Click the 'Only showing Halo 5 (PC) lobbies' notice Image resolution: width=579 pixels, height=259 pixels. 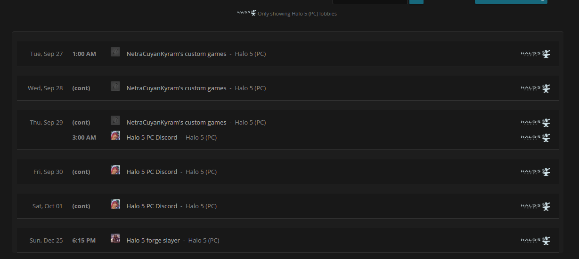297,14
